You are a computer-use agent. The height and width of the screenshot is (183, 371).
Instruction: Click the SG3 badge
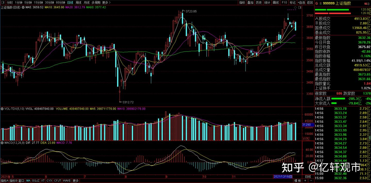pos(367,4)
